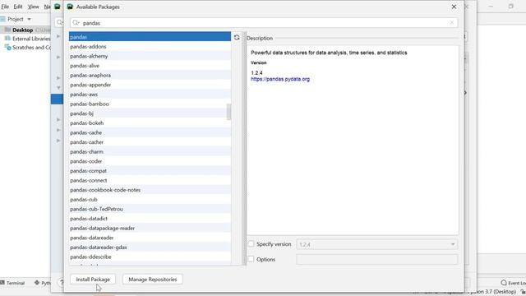Select pandas-appender package
This screenshot has height=296, width=526.
(150, 85)
